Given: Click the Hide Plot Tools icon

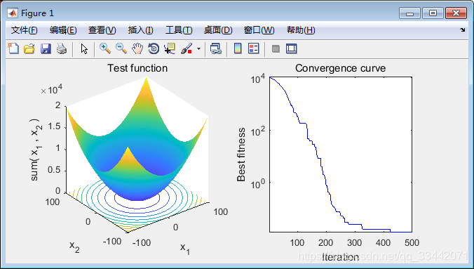Looking at the screenshot, I should 276,48.
